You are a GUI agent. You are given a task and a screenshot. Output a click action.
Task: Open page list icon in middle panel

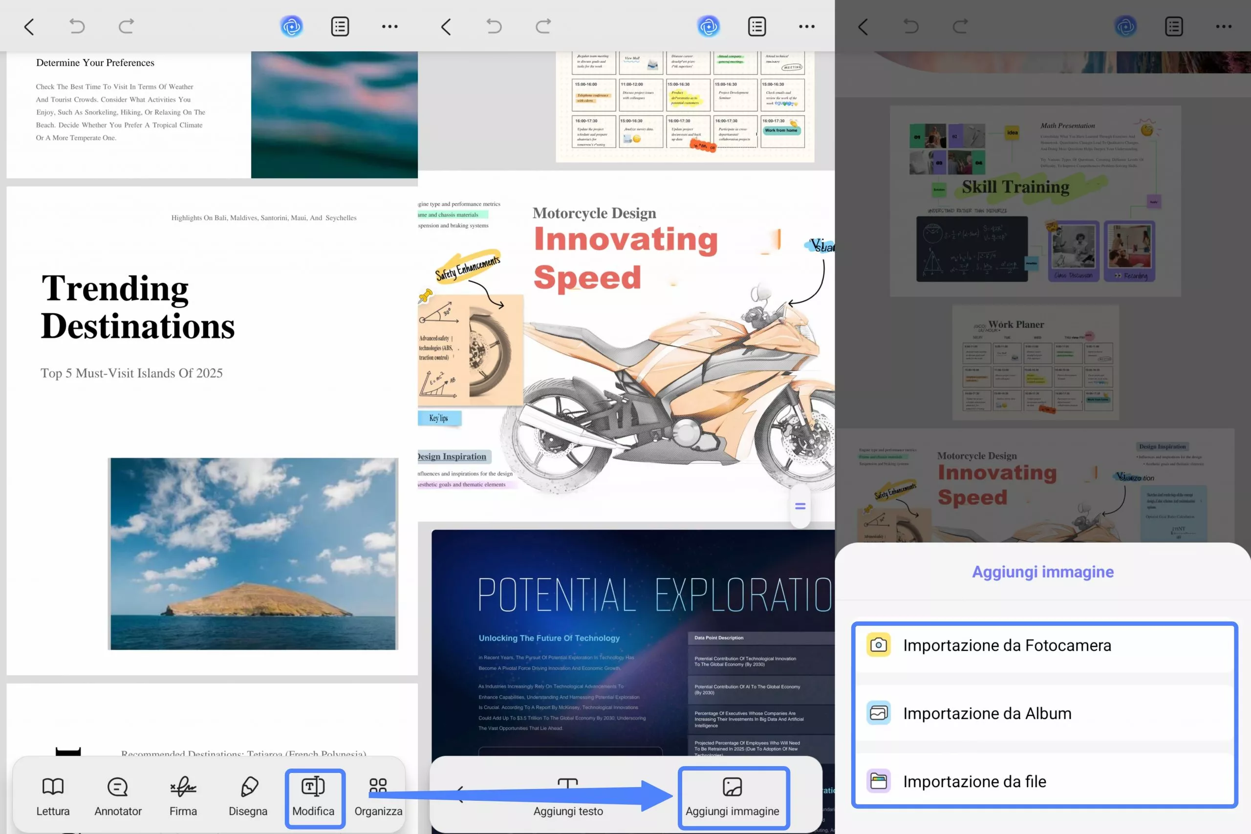pos(757,26)
